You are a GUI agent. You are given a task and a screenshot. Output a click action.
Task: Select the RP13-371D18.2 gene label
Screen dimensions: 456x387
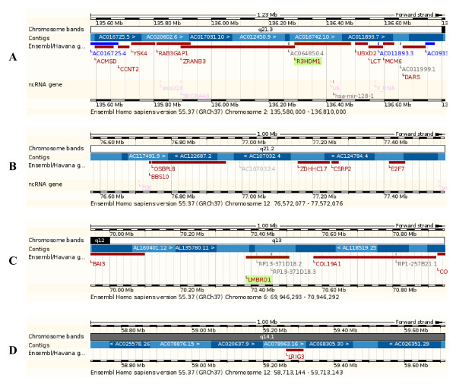coord(280,264)
